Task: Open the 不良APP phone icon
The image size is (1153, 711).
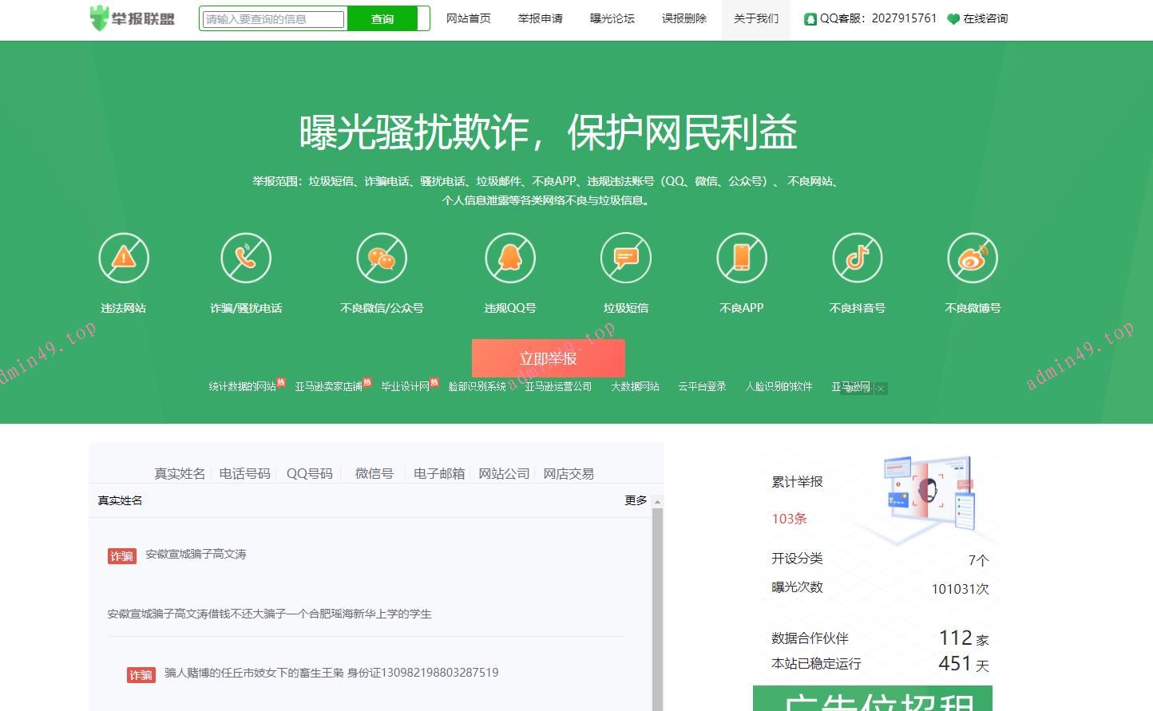Action: coord(742,257)
